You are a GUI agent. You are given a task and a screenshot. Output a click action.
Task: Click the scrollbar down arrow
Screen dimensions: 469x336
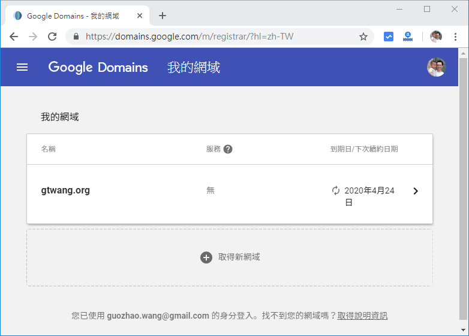pos(463,330)
